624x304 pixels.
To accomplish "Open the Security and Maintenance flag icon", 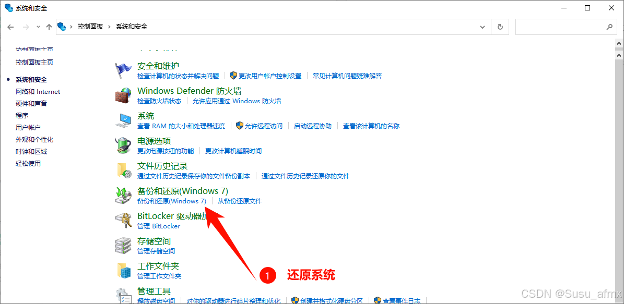I will tap(123, 71).
